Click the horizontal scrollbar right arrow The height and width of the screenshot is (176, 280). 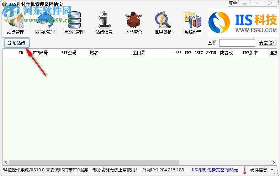pyautogui.click(x=274, y=162)
